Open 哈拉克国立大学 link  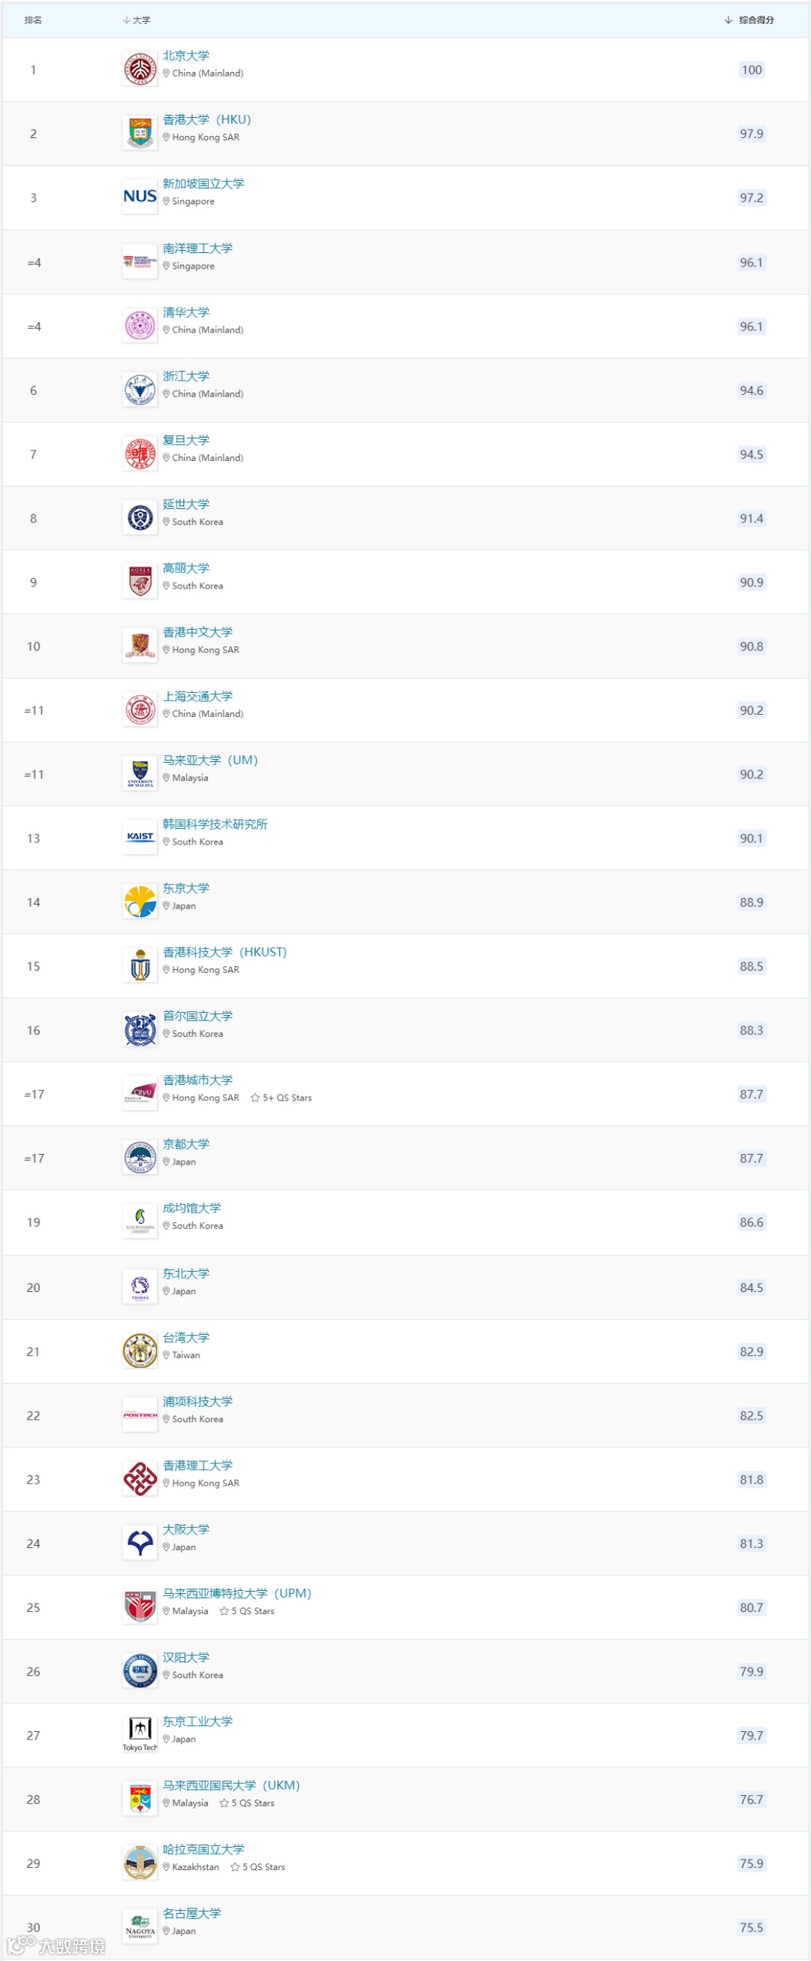click(204, 1848)
